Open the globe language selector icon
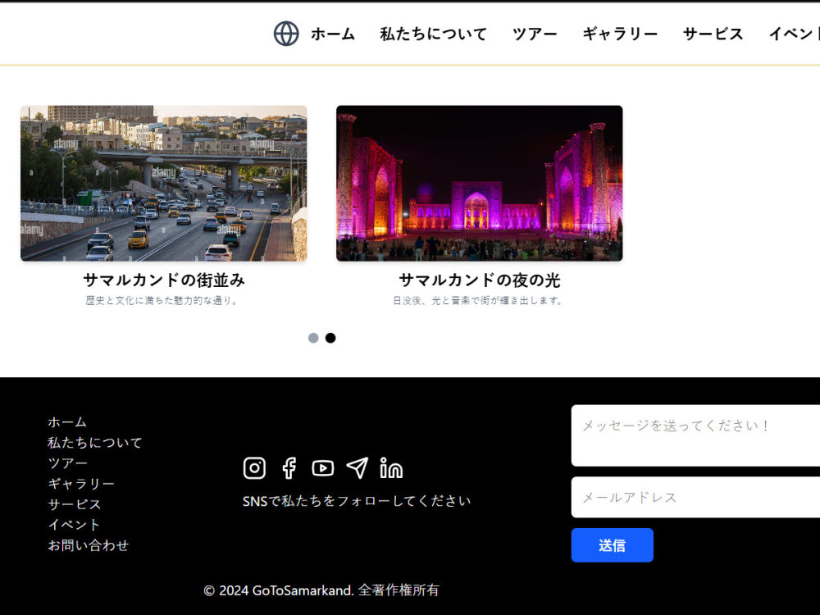 [x=286, y=34]
